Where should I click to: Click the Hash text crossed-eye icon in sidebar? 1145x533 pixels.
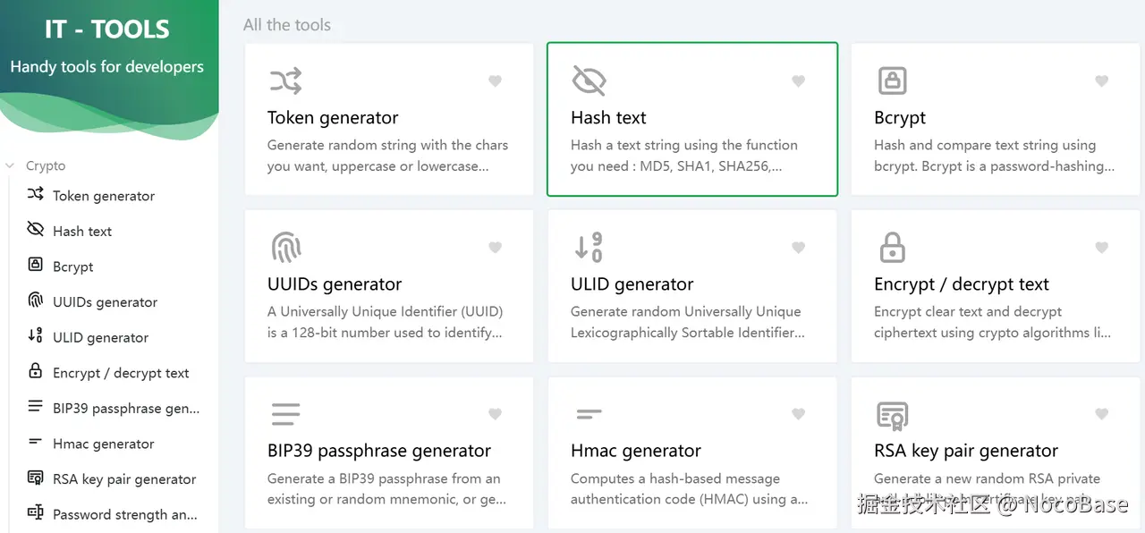[36, 230]
